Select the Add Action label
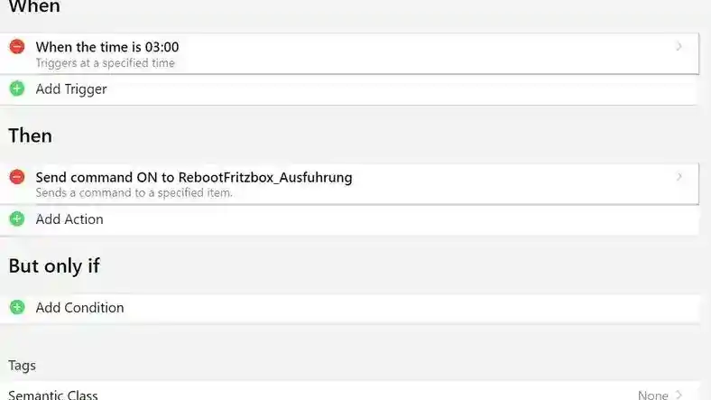Screen dimensions: 711x400 [x=69, y=219]
